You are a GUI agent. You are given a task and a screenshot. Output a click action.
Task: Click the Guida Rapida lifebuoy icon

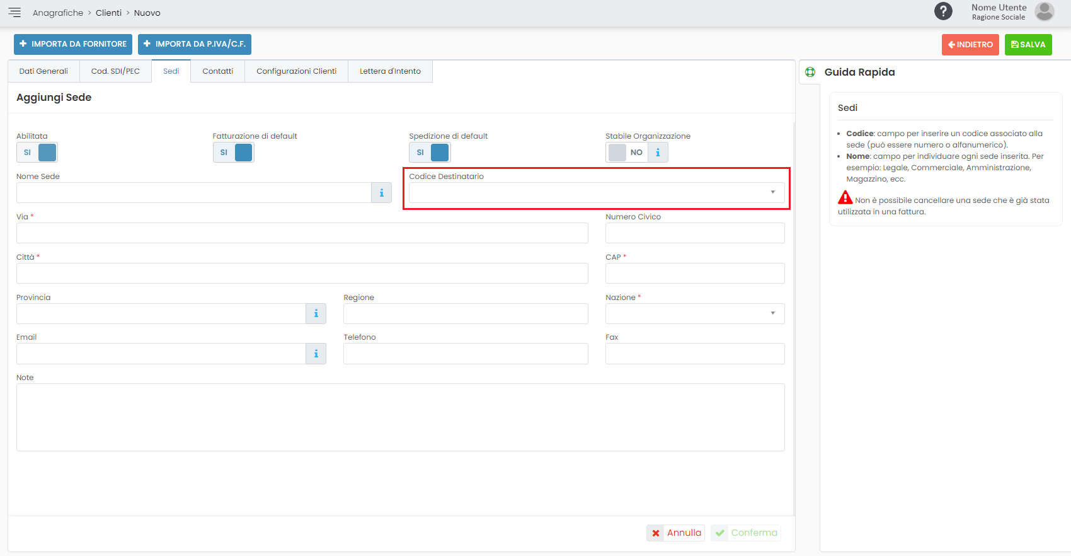[x=810, y=72]
